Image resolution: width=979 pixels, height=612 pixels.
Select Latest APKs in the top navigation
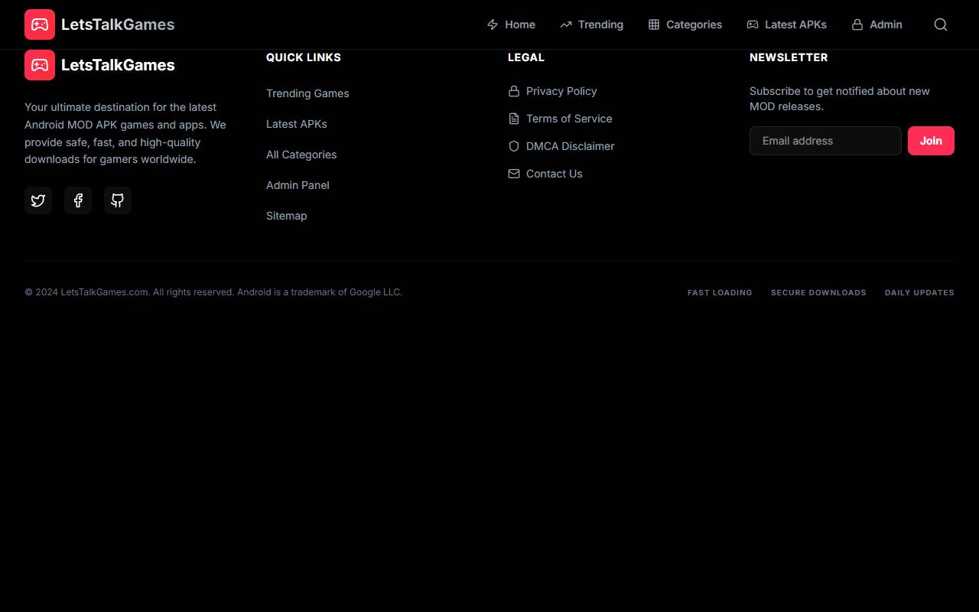(786, 24)
